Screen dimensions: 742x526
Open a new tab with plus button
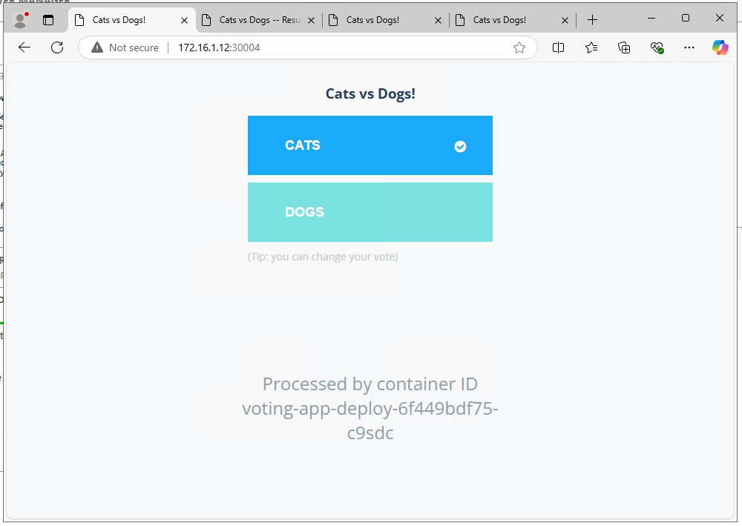[592, 20]
